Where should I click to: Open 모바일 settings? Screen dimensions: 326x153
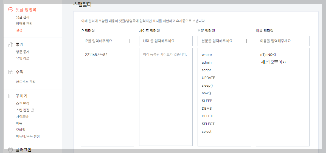pyautogui.click(x=21, y=130)
